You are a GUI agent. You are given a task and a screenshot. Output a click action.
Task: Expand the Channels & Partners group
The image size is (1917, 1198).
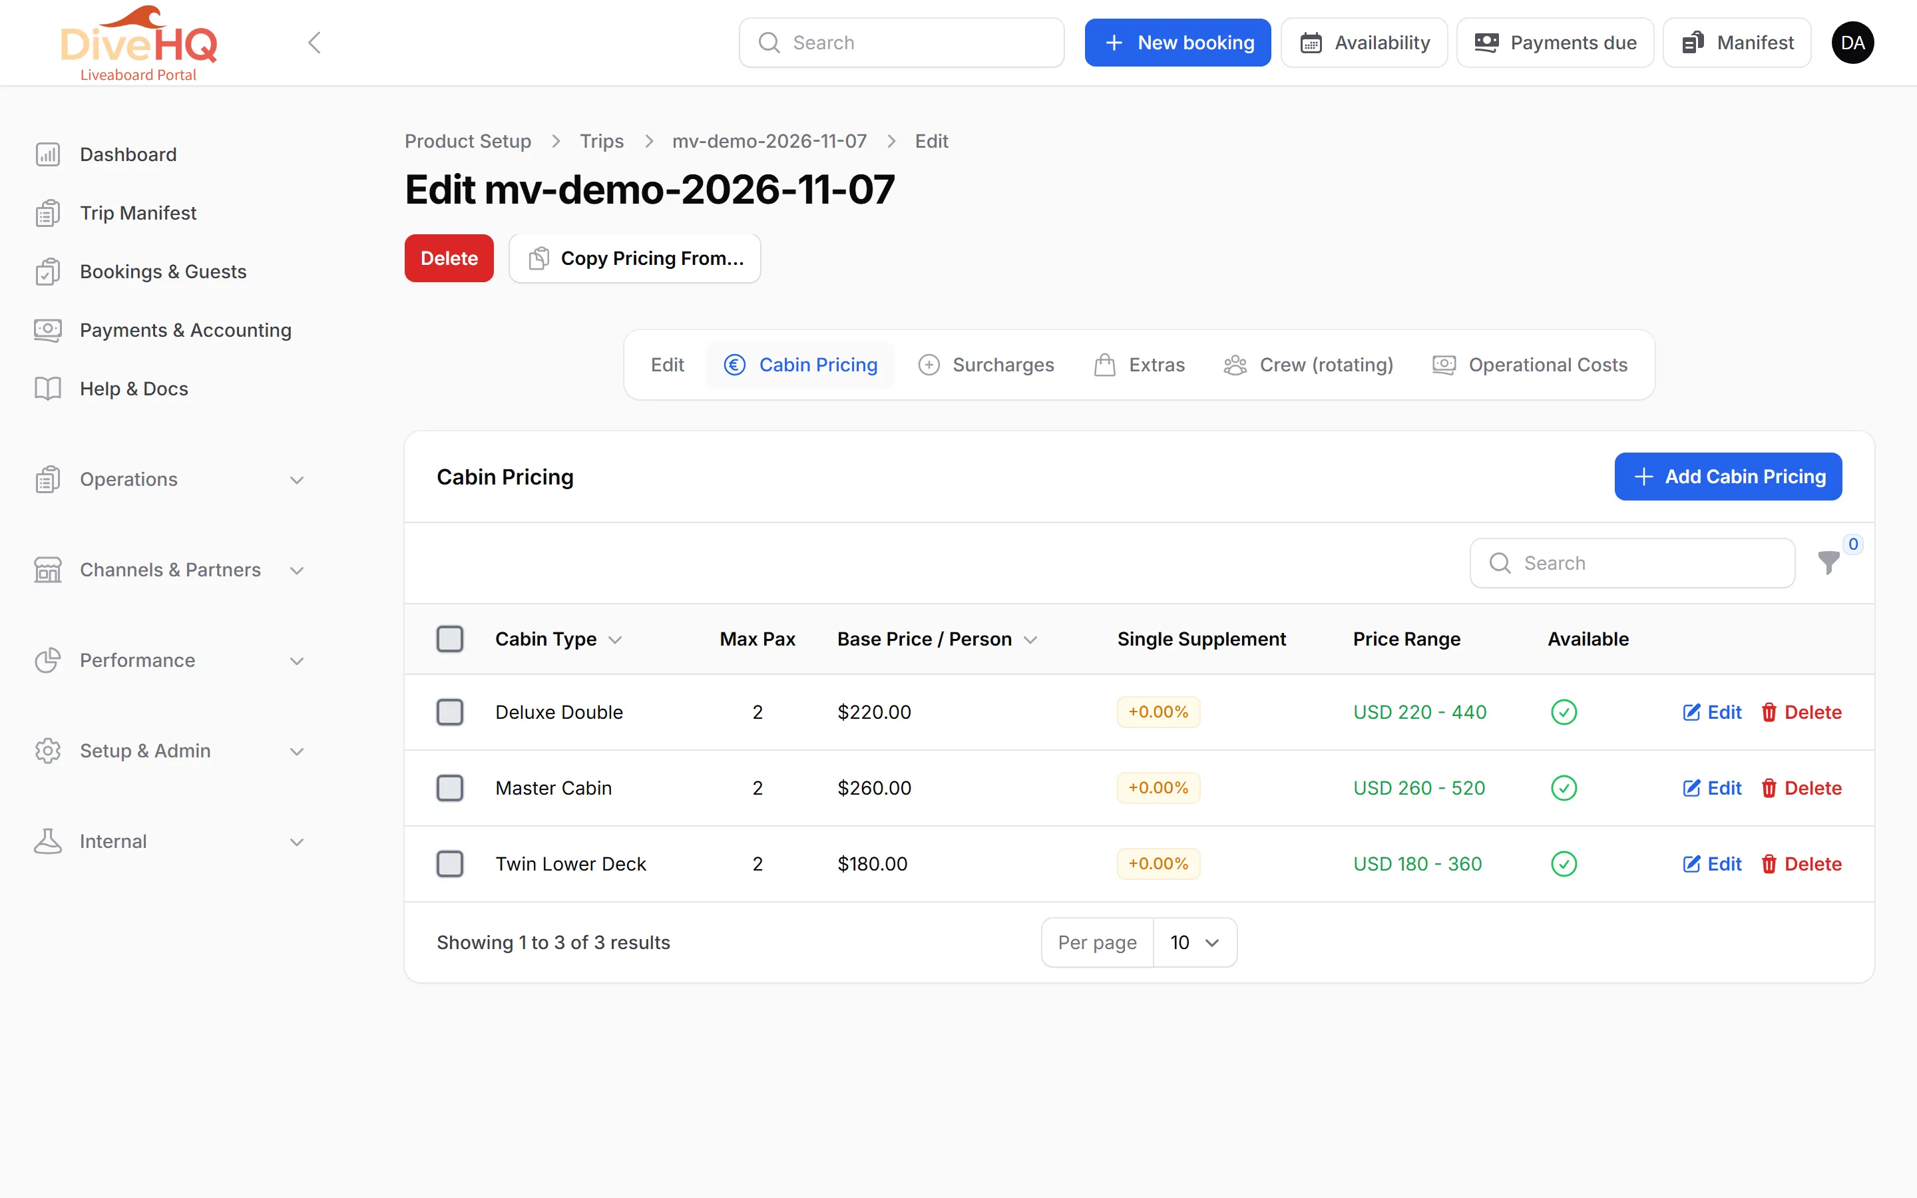click(170, 570)
